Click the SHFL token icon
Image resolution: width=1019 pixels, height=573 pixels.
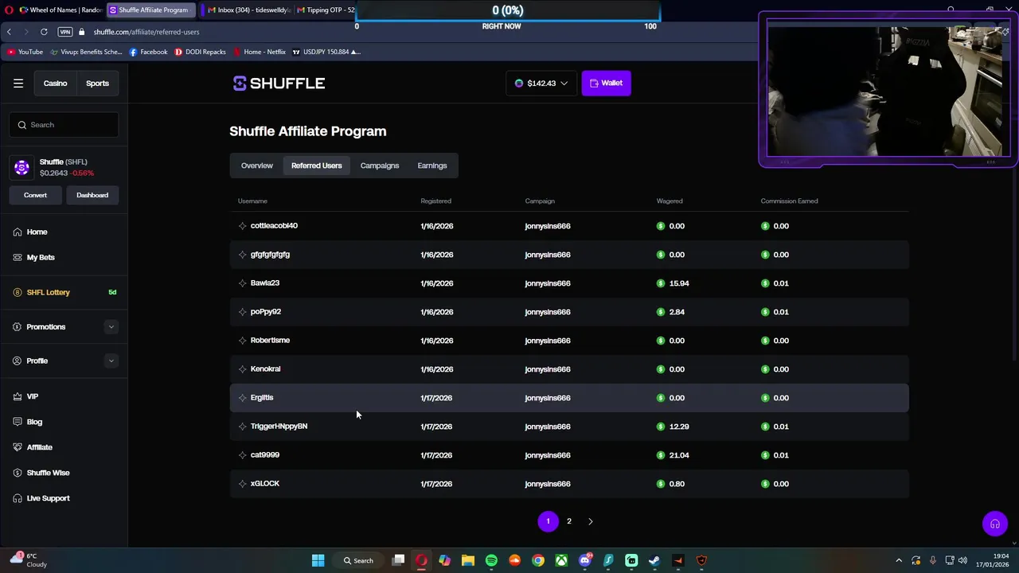click(21, 167)
